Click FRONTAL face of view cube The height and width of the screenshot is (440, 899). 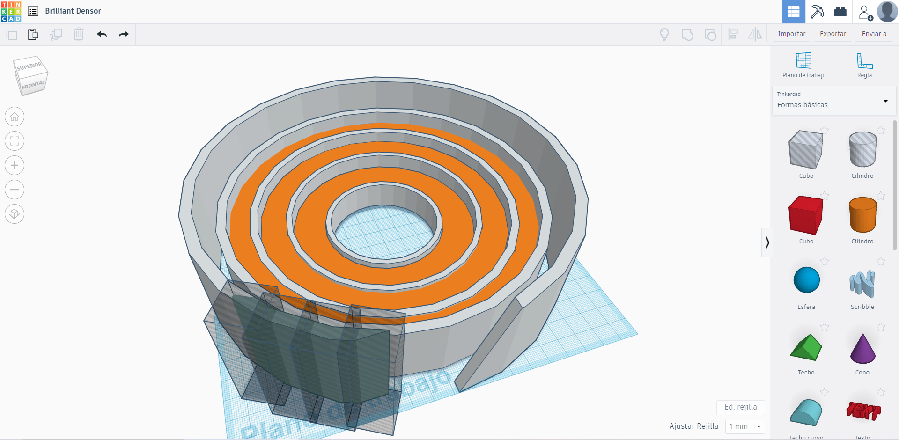click(33, 85)
